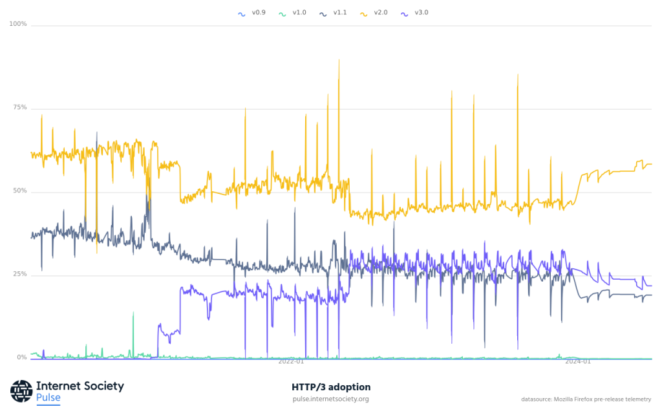Click the purple v3.0 legend line icon

(405, 13)
